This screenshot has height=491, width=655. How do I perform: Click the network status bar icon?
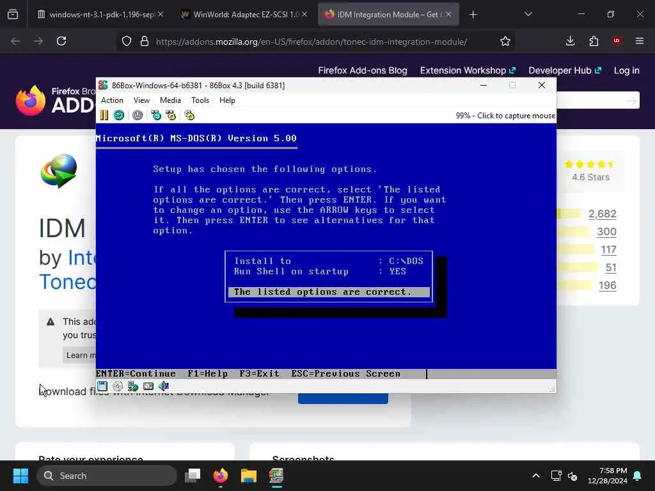(133, 386)
